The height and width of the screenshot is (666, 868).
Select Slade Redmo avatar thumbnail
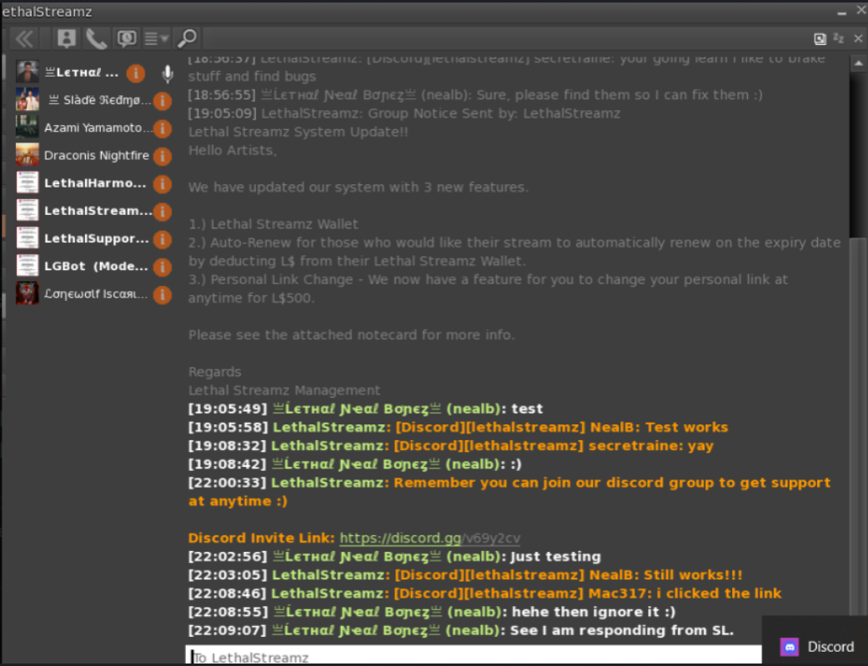[28, 100]
